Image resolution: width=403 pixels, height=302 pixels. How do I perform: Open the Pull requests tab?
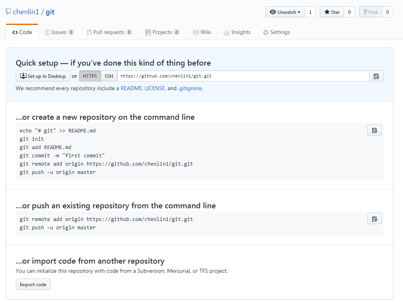[110, 32]
